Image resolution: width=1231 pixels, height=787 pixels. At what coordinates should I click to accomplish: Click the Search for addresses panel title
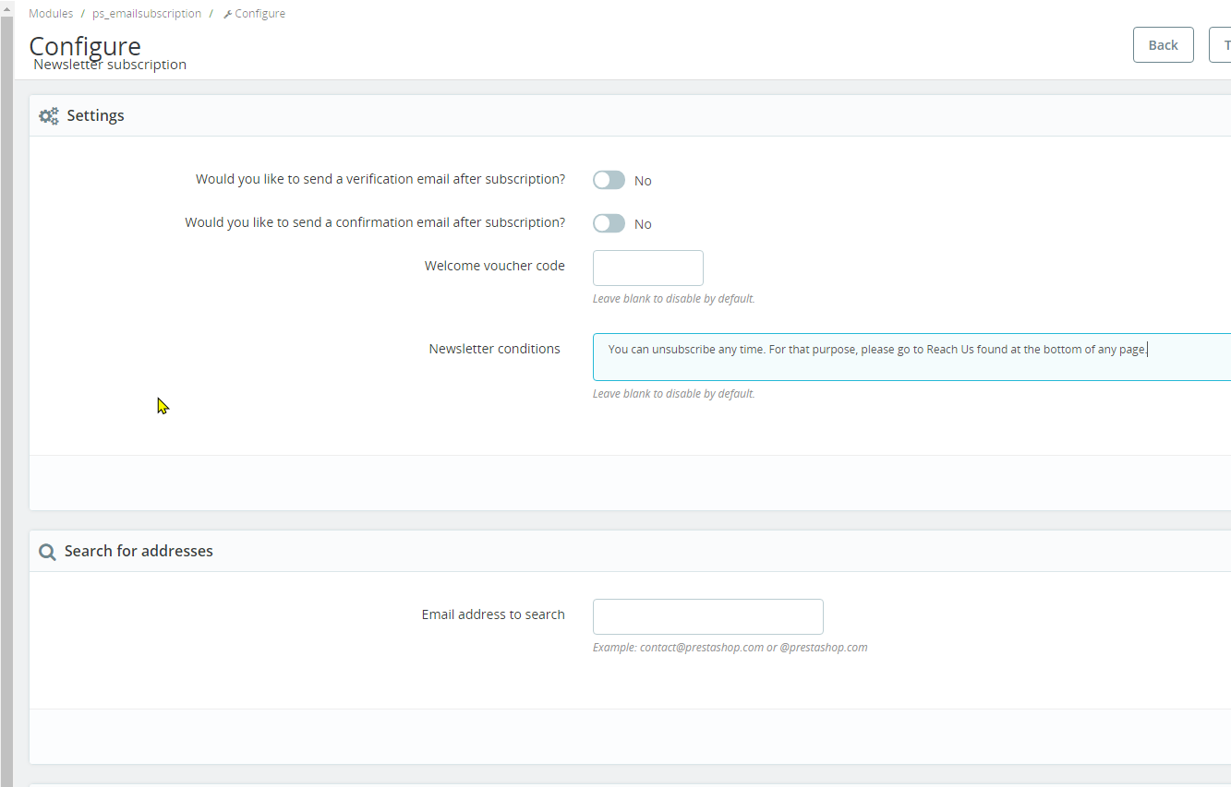click(x=139, y=551)
